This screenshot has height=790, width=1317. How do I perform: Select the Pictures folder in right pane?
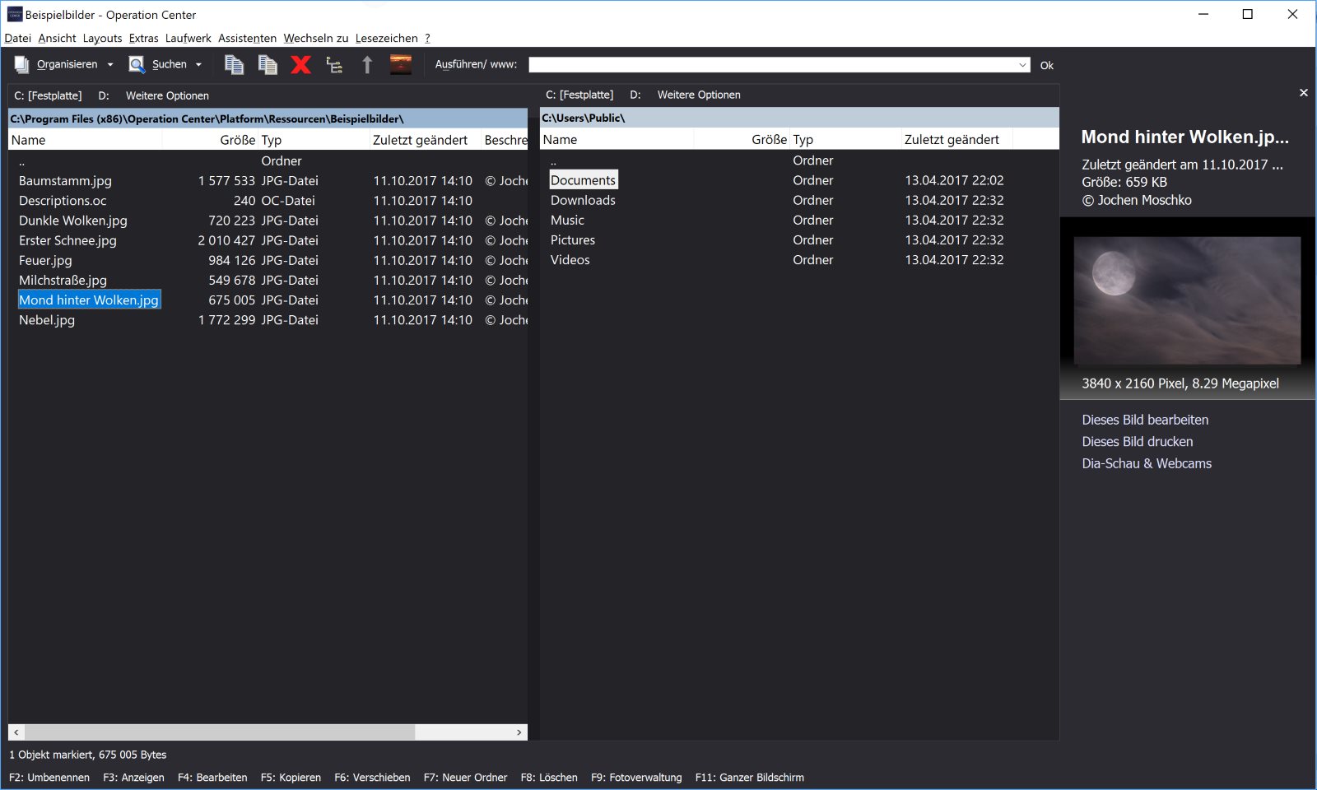coord(573,240)
